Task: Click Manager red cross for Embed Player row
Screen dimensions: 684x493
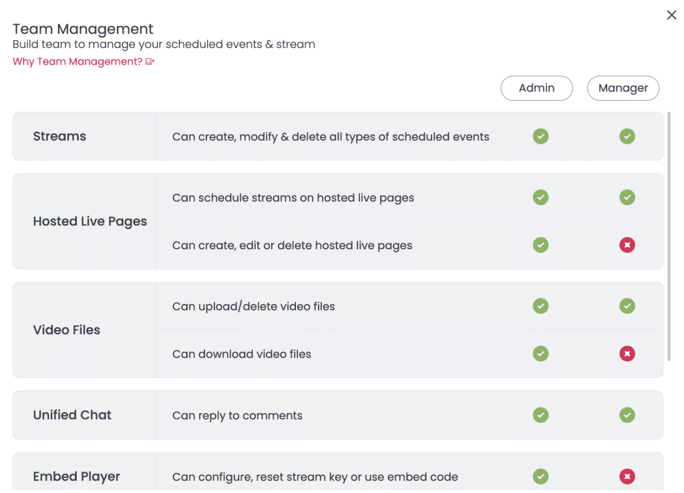Action: coord(627,476)
